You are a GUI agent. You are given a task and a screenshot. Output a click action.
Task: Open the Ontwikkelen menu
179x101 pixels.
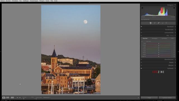coord(15,1)
